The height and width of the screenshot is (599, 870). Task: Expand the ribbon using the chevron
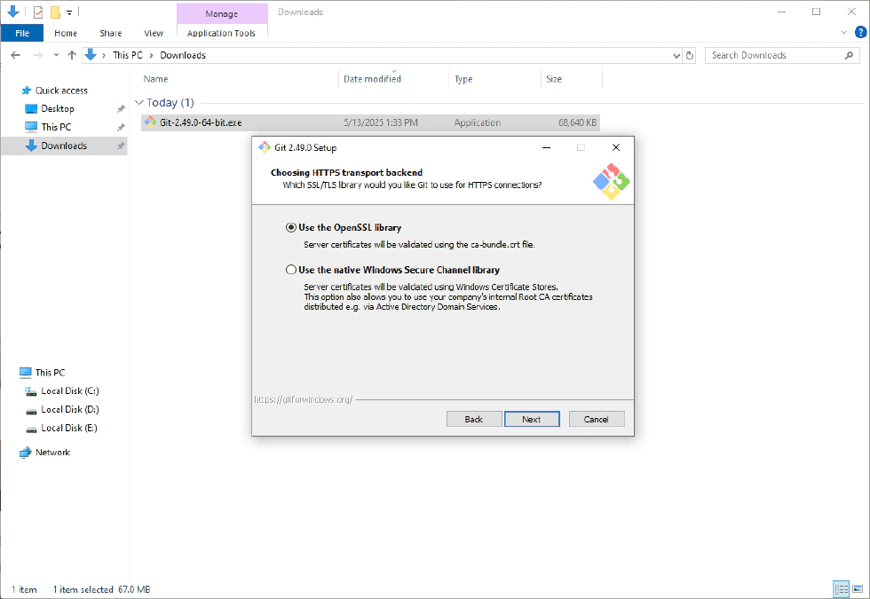(843, 33)
